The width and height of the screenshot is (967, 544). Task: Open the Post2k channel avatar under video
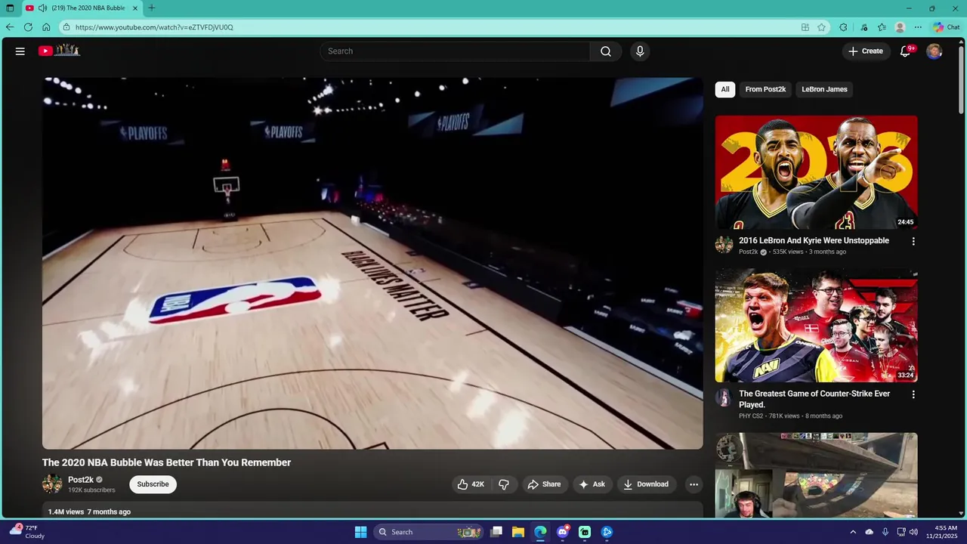52,484
